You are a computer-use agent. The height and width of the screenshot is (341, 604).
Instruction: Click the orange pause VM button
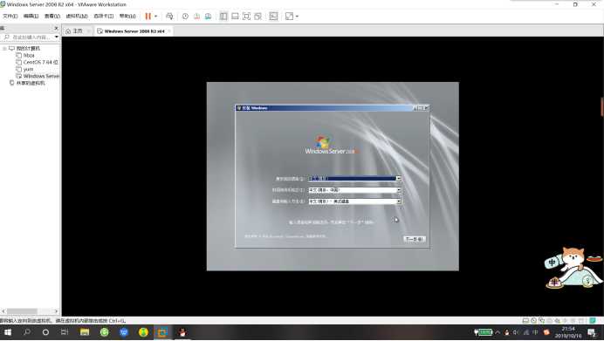148,17
